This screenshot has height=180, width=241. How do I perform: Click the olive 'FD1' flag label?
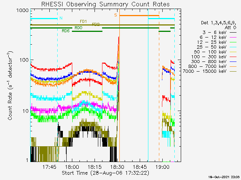[83, 21]
